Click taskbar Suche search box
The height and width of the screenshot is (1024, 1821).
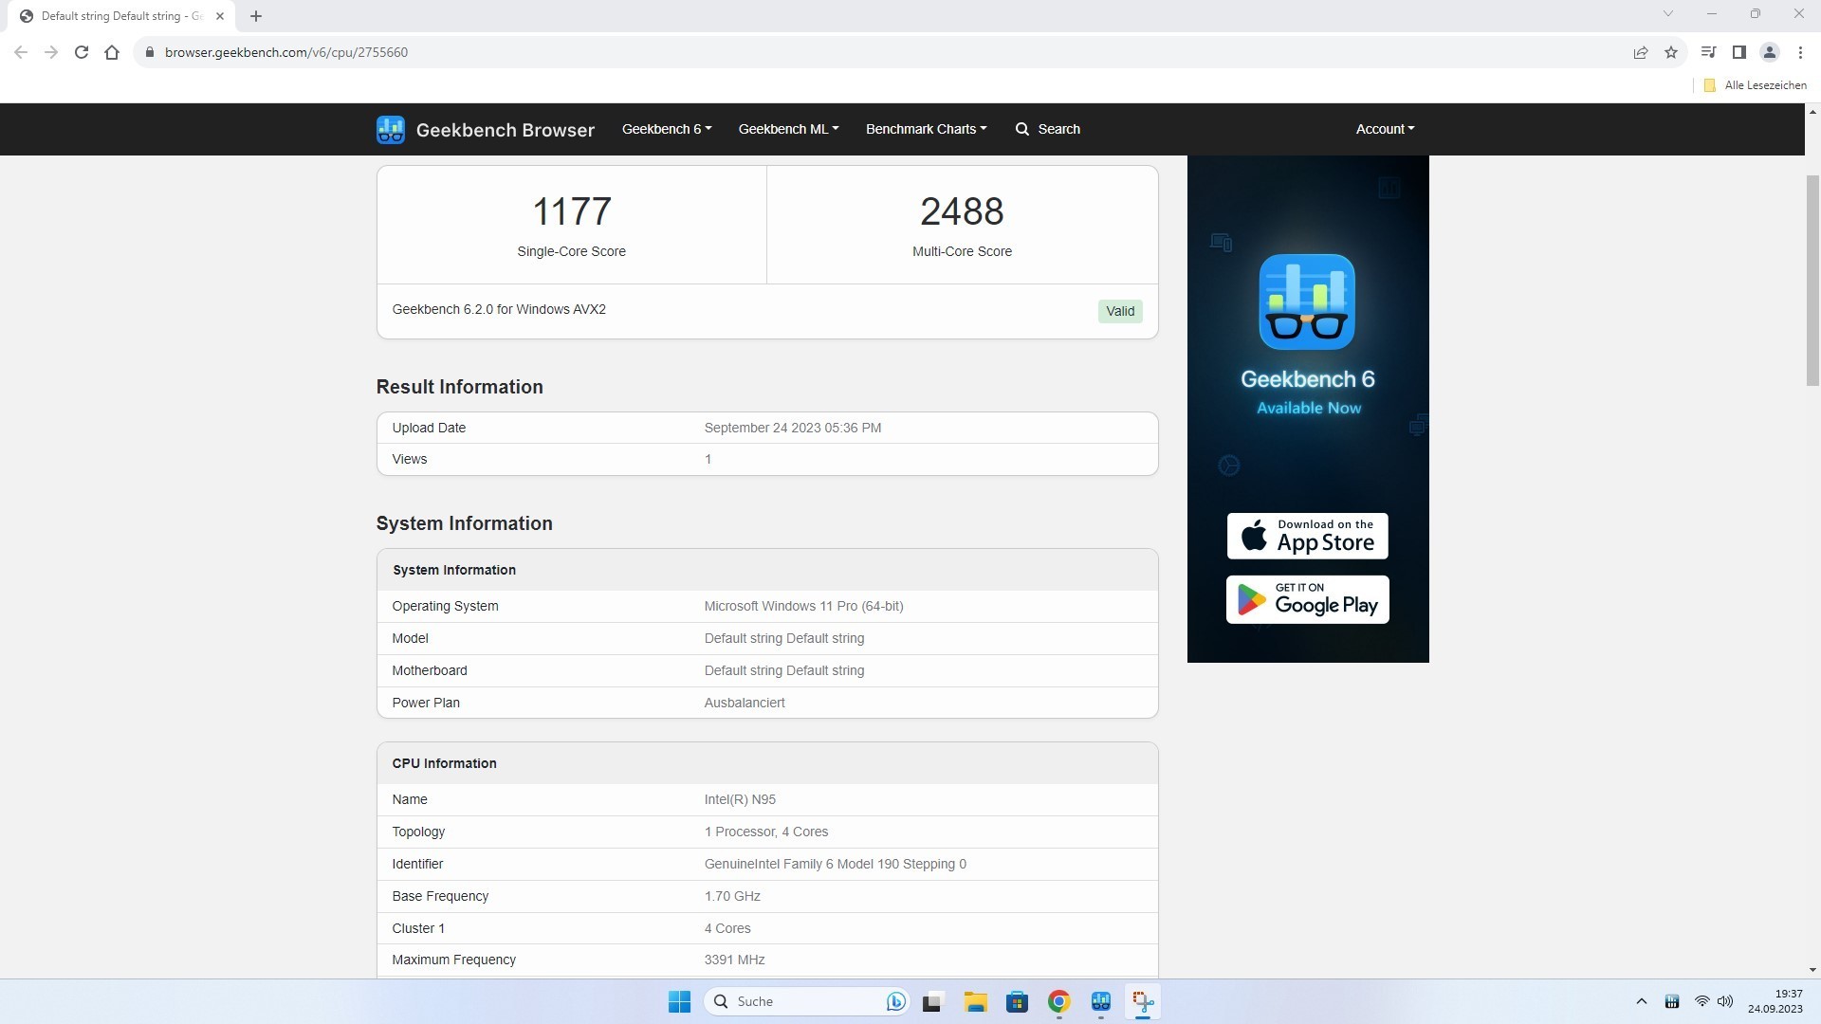(x=808, y=1001)
